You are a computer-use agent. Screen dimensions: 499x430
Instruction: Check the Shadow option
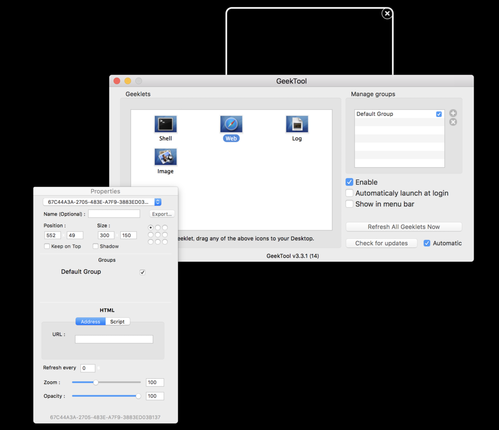pos(96,246)
